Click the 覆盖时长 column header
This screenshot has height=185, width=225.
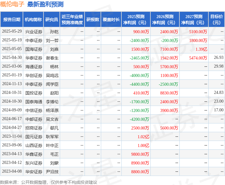(111, 20)
